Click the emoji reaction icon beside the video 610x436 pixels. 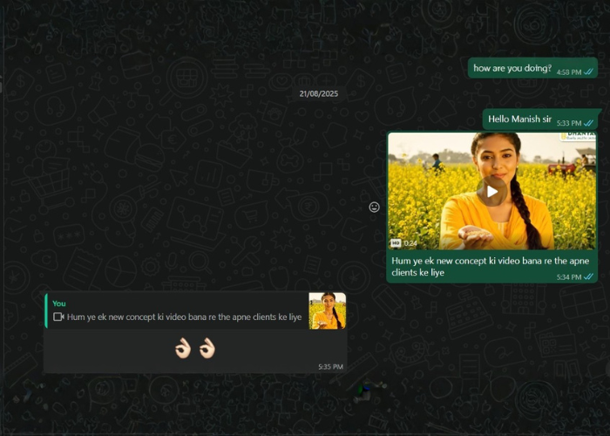click(x=375, y=207)
